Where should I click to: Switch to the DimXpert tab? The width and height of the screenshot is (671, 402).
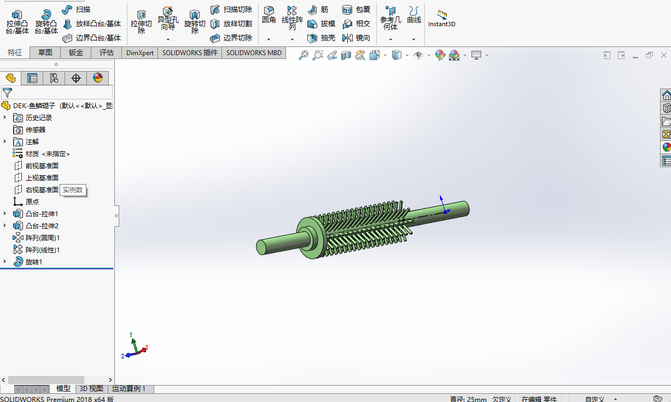(140, 52)
